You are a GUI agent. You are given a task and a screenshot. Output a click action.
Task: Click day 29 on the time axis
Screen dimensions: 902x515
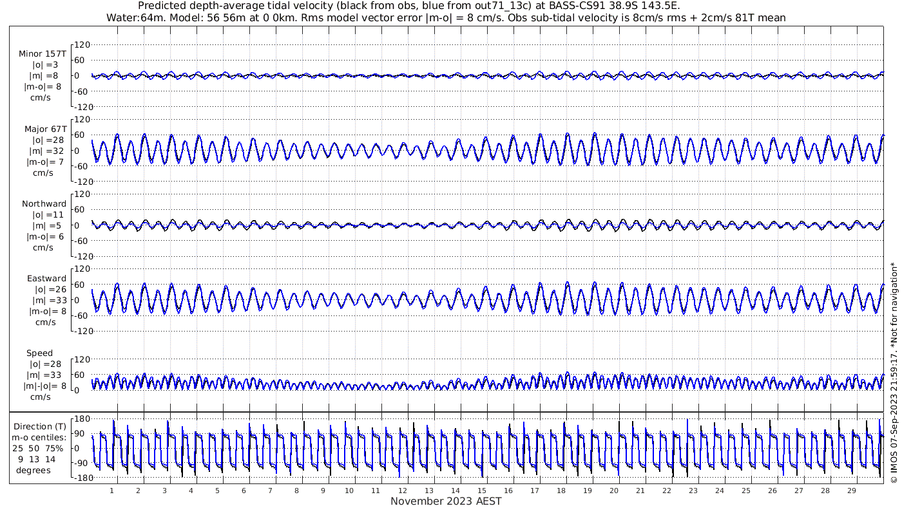coord(852,490)
